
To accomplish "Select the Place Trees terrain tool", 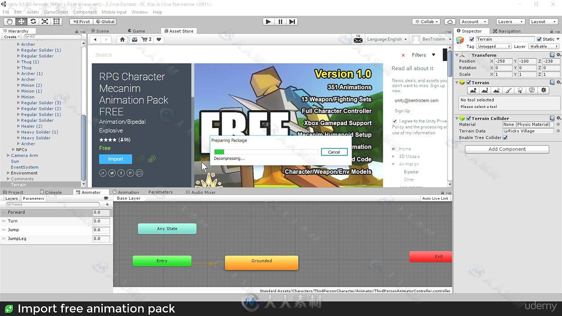I will [x=520, y=90].
